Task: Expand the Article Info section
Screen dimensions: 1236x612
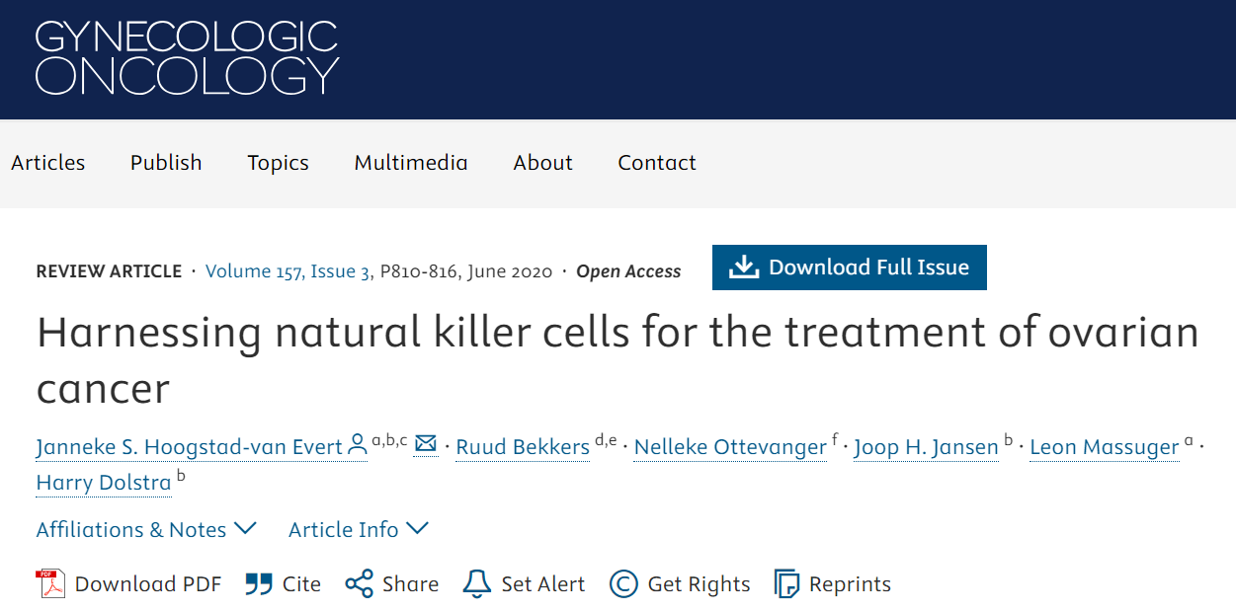Action: pyautogui.click(x=358, y=530)
